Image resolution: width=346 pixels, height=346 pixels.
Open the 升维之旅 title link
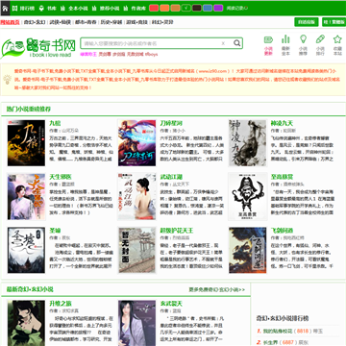pyautogui.click(x=61, y=304)
